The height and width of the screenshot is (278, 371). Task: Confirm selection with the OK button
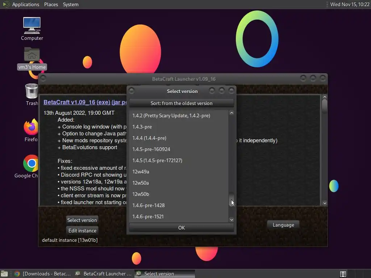[182, 228]
